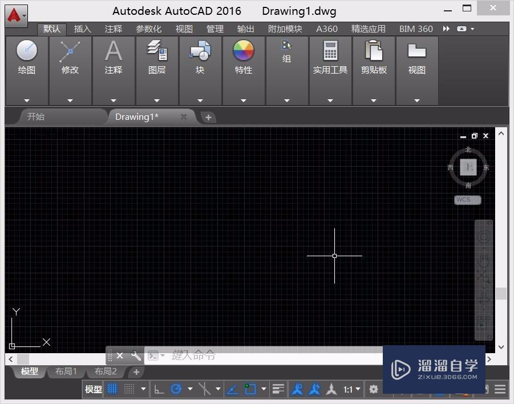
Task: Close the Drawing1* file tab
Action: [184, 117]
